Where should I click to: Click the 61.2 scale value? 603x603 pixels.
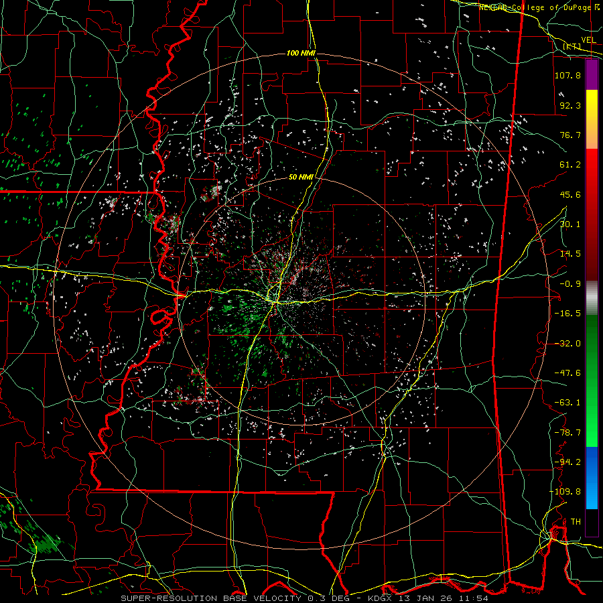570,165
